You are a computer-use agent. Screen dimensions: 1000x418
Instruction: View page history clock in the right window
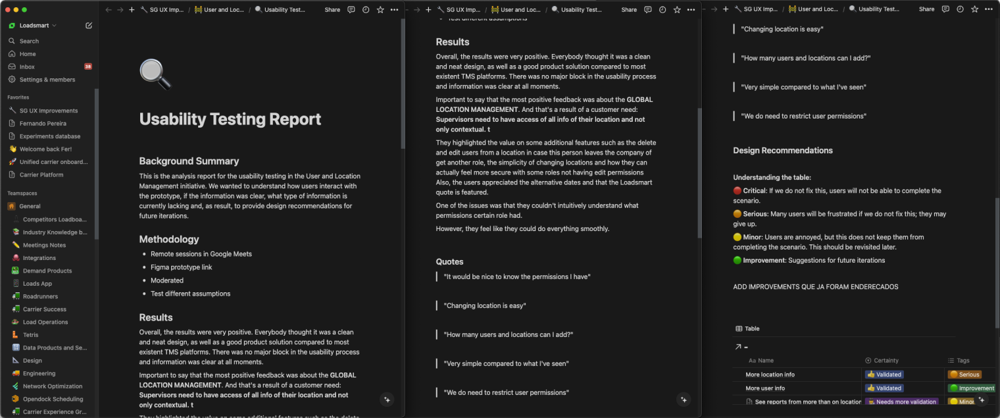[959, 10]
